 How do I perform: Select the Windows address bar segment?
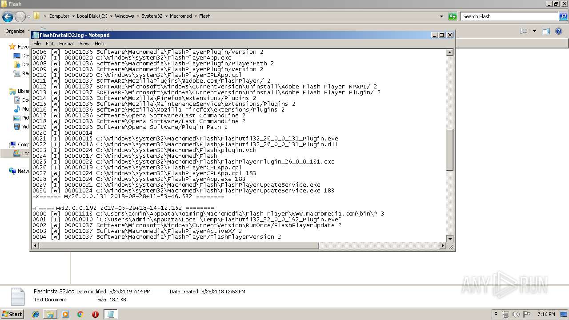124,16
